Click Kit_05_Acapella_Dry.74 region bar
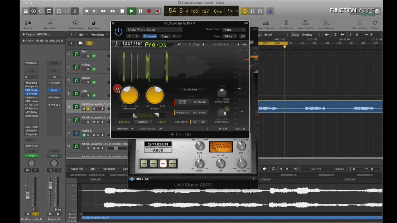 pyautogui.click(x=232, y=218)
